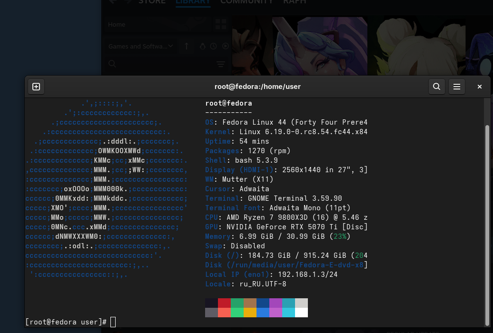Open advanced filter options in Steam sidebar
The image size is (493, 333).
point(221,64)
